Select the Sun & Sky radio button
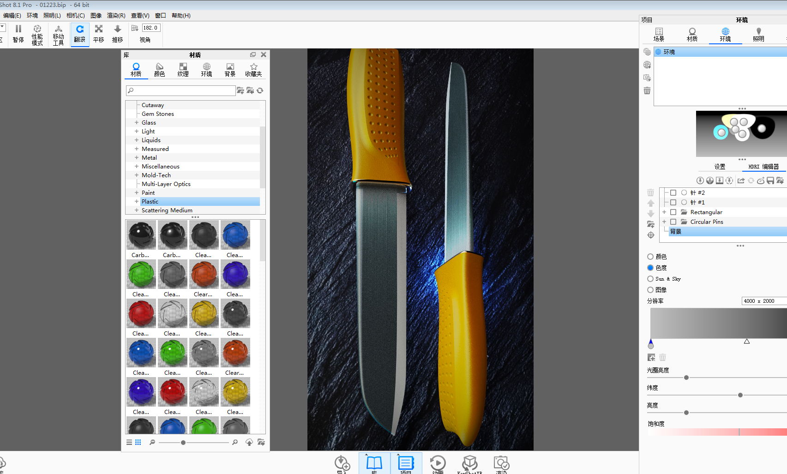The image size is (787, 474). pyautogui.click(x=650, y=279)
